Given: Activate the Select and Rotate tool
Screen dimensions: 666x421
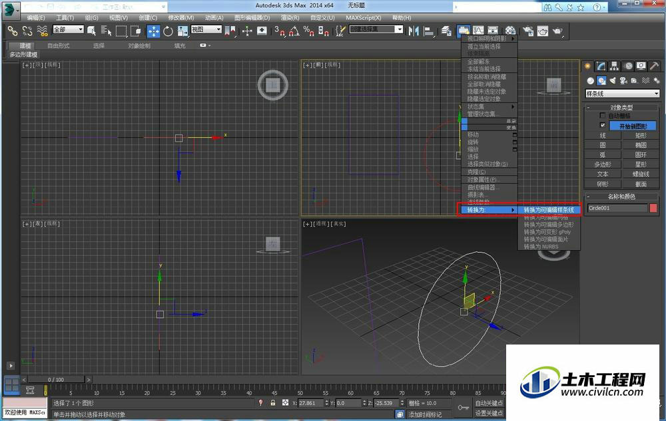Looking at the screenshot, I should [x=168, y=31].
